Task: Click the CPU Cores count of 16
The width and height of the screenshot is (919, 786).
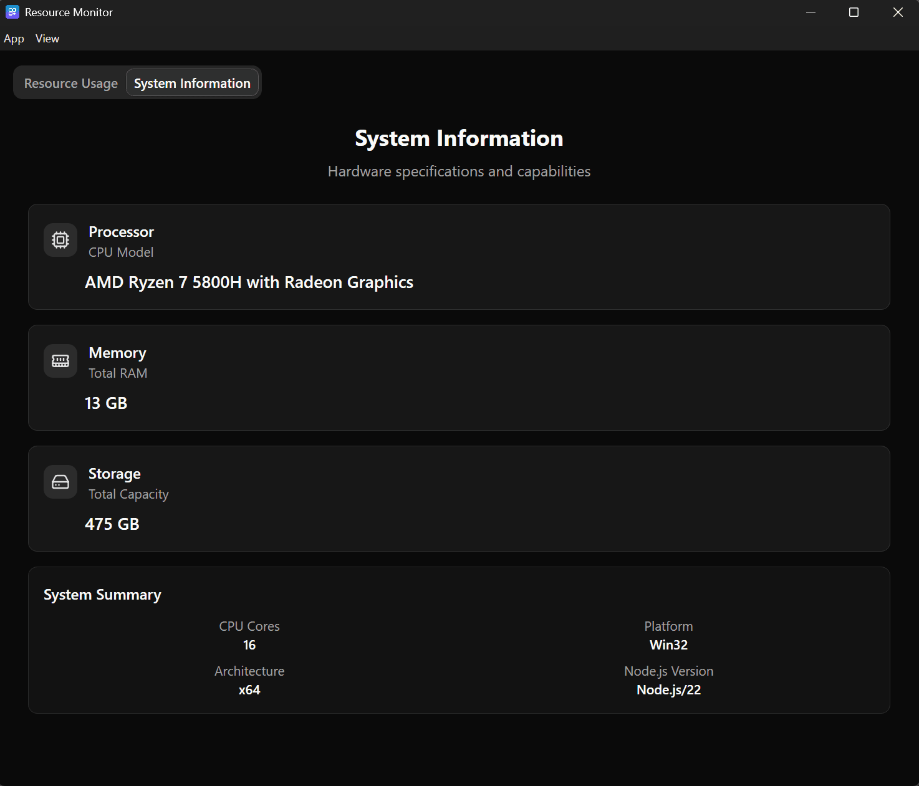Action: [x=249, y=645]
